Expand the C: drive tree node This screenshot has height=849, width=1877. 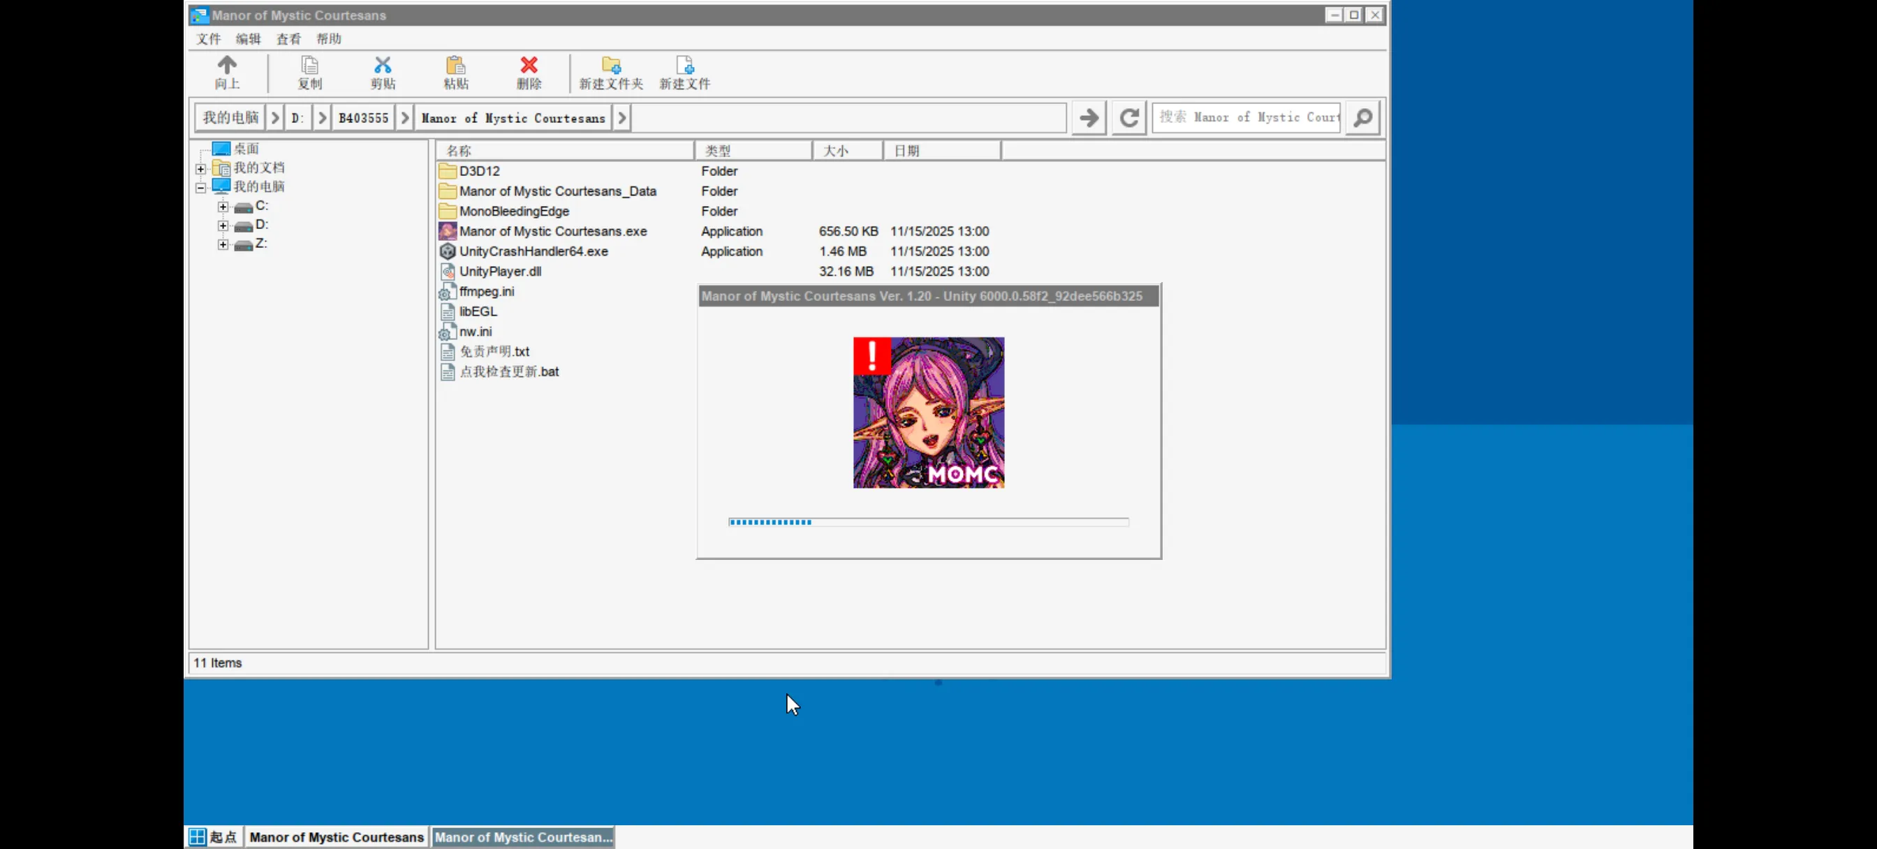coord(223,207)
